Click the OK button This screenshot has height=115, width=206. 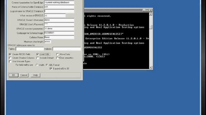[14, 75]
